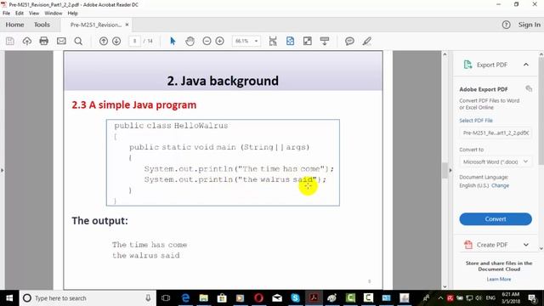Select the arrow selection tool

(173, 41)
